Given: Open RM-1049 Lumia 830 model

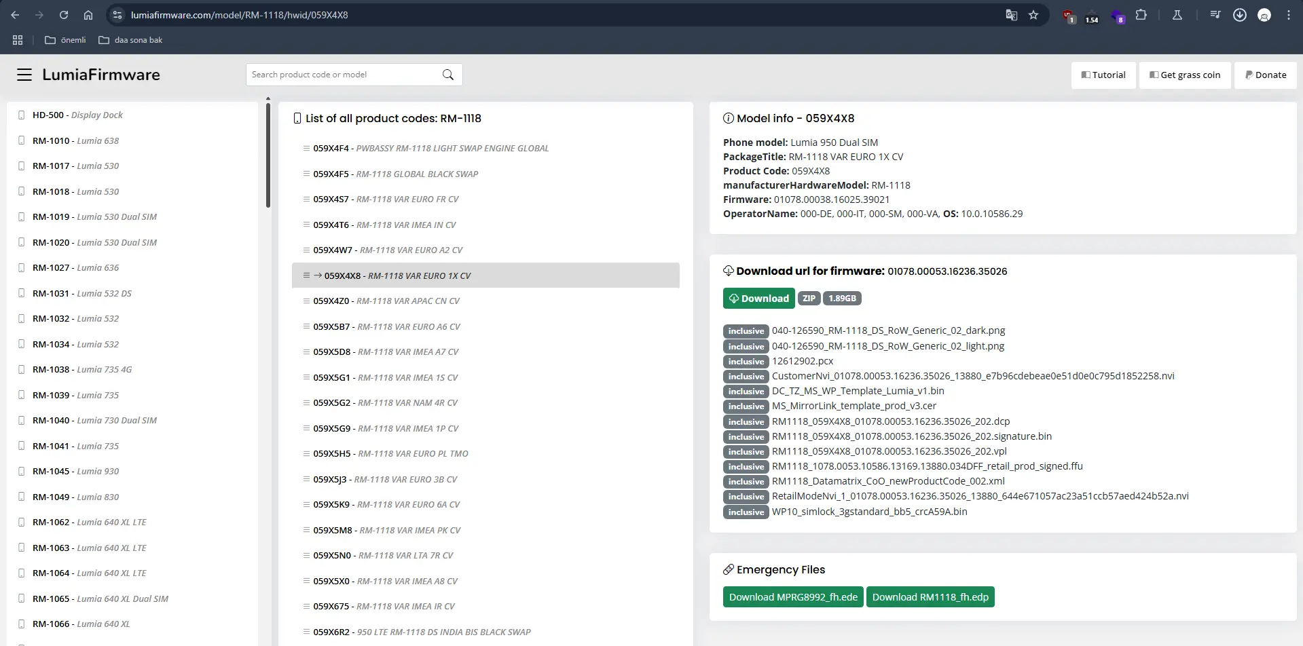Looking at the screenshot, I should [75, 497].
